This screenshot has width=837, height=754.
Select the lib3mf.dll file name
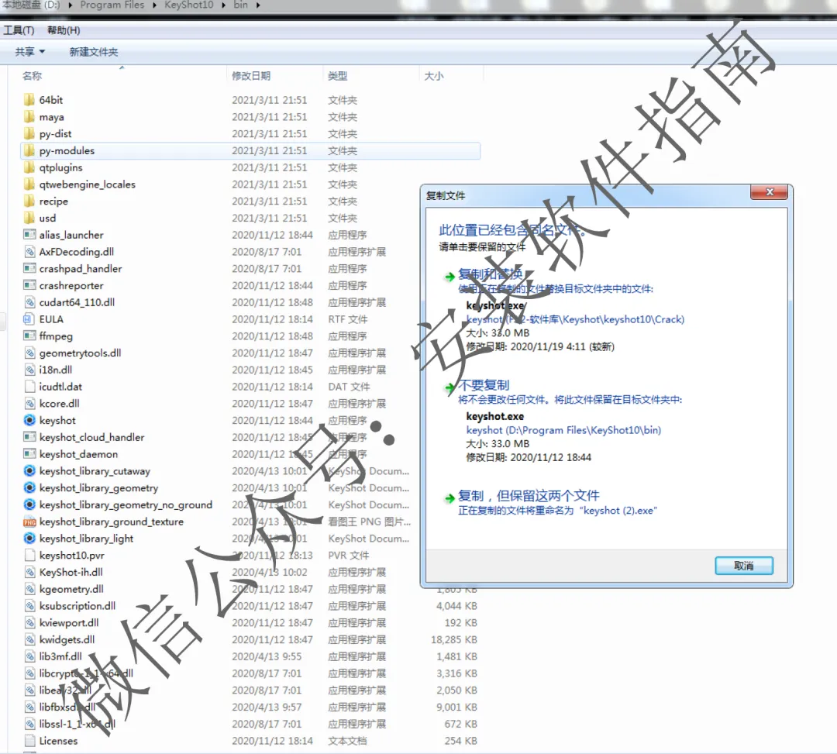tap(60, 656)
